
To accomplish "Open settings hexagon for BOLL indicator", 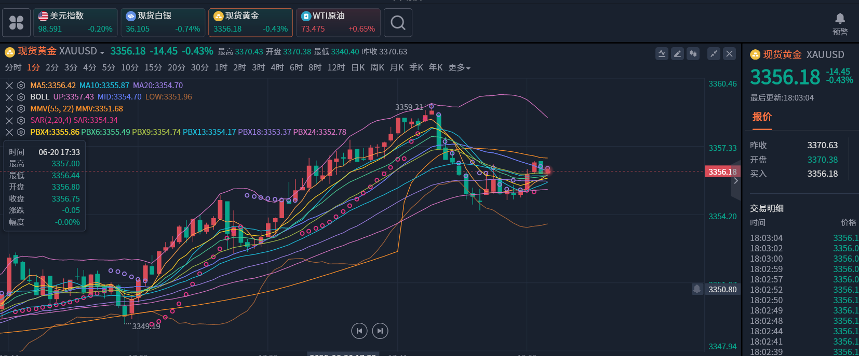I will [21, 97].
